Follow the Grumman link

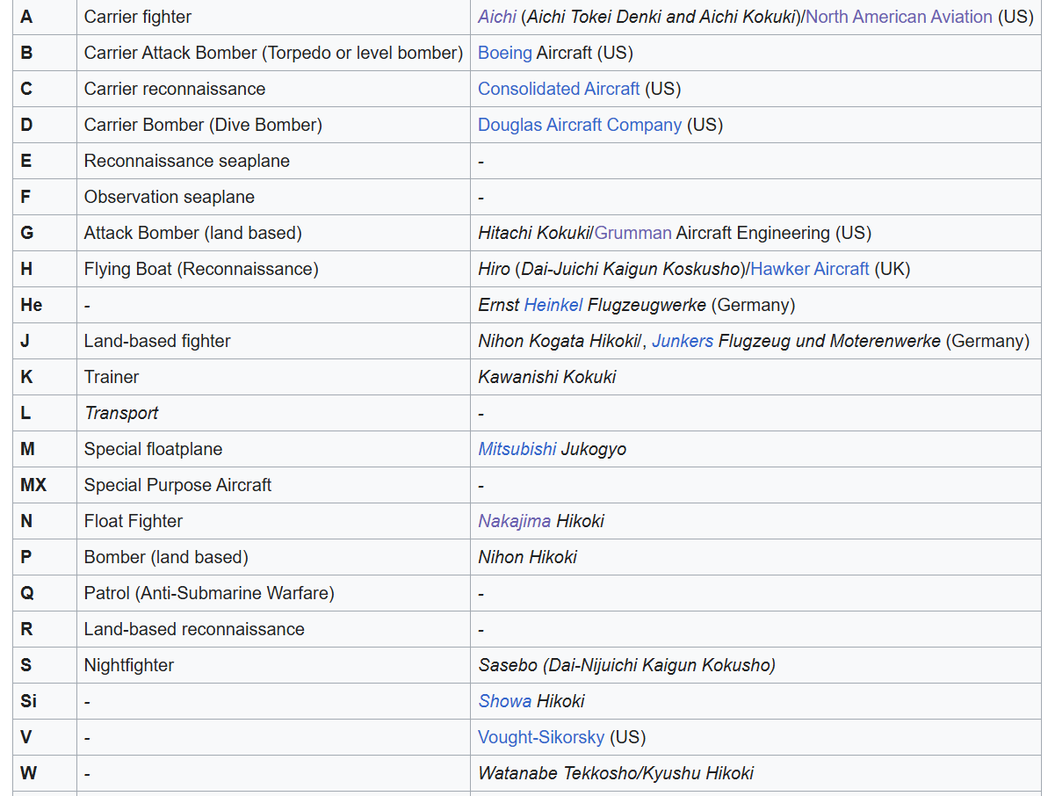pyautogui.click(x=633, y=233)
